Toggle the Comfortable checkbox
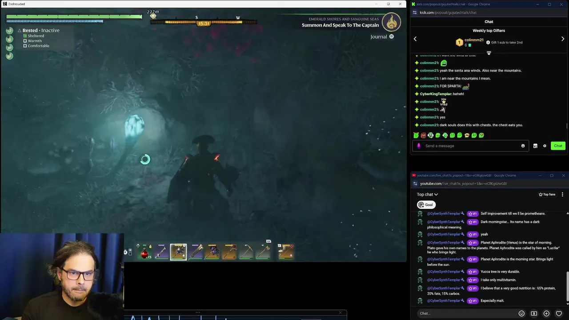569x320 pixels. point(25,46)
